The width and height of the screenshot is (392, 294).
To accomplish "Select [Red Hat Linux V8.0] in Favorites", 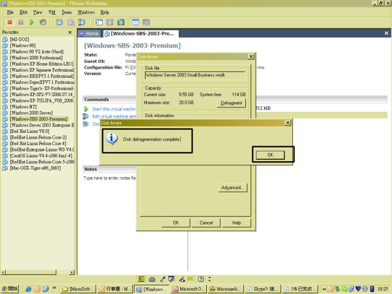I will (x=29, y=131).
